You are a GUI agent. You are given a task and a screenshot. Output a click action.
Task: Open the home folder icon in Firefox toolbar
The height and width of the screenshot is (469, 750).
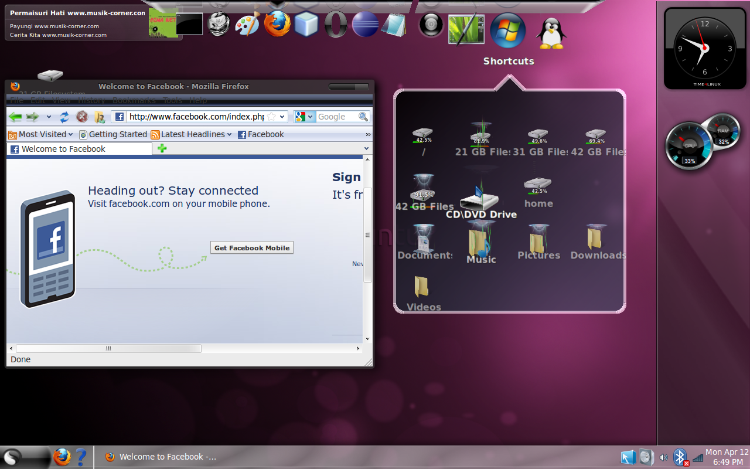[x=100, y=117]
